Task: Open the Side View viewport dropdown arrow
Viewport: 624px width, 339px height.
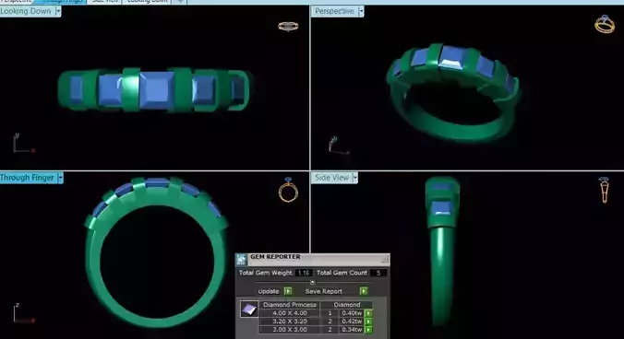Action: pyautogui.click(x=355, y=178)
